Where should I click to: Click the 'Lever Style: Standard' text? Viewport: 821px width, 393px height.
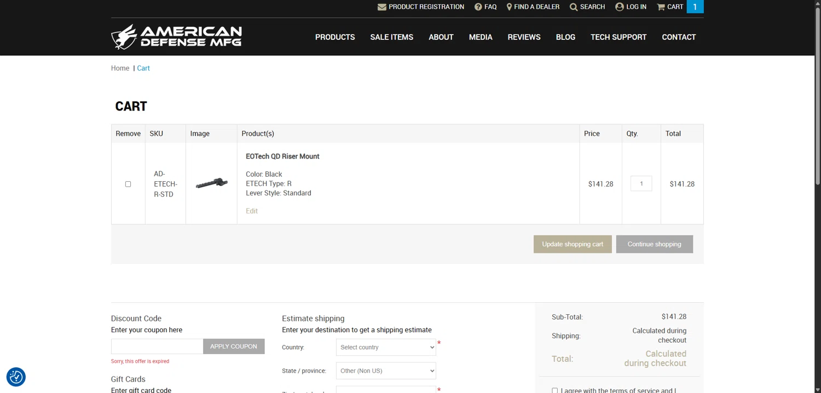click(x=279, y=193)
